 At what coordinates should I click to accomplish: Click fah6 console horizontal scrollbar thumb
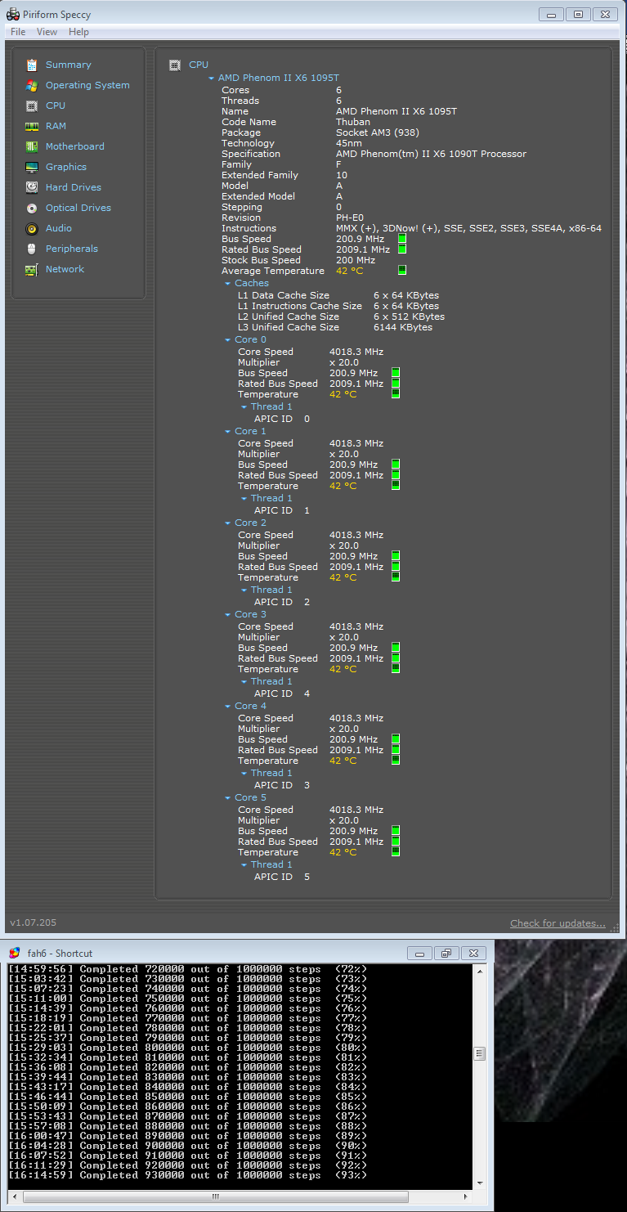click(216, 1197)
